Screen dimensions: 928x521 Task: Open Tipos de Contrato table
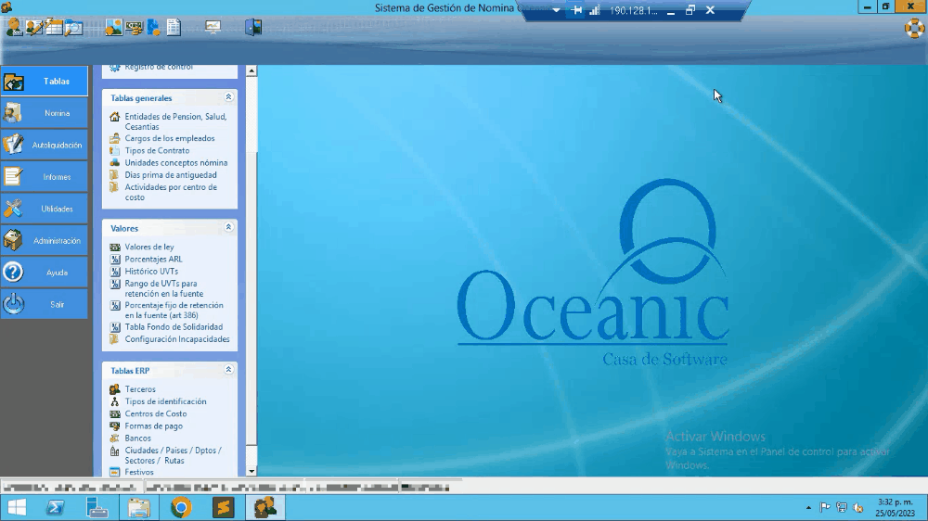pos(157,150)
